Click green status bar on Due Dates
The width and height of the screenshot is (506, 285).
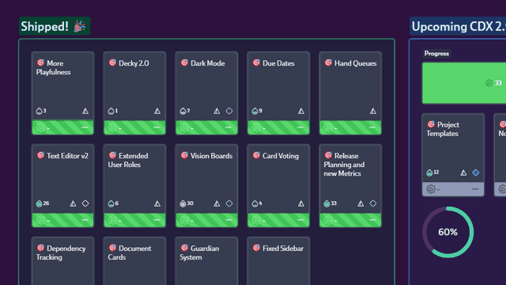[278, 127]
